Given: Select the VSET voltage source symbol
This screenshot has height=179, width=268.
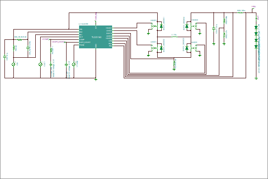Looking at the screenshot, I should click(x=40, y=64).
